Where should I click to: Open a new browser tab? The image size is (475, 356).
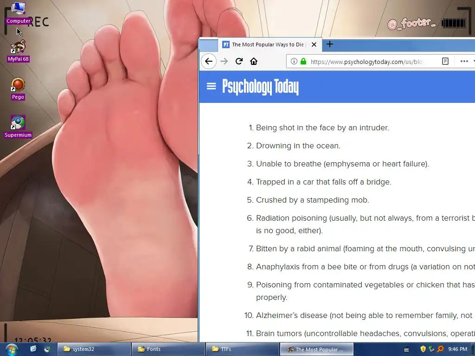click(330, 44)
